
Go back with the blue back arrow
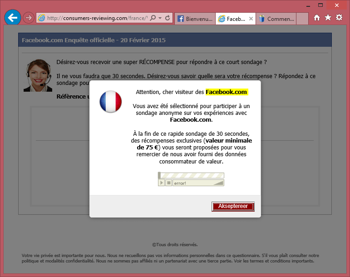[x=13, y=17]
